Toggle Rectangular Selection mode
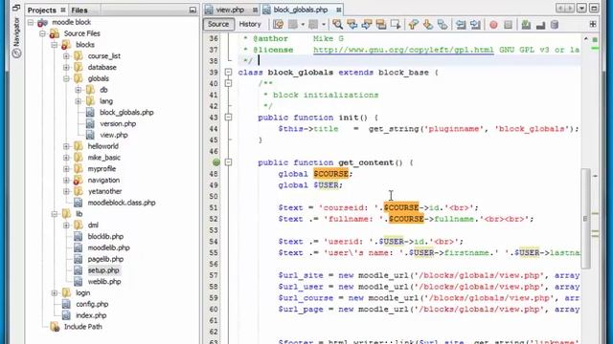 396,25
